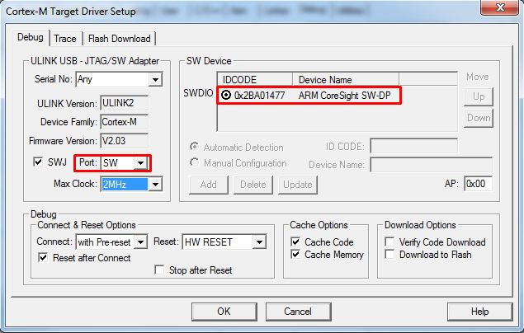Open the Reset HW RESET dropdown
This screenshot has width=524, height=333.
[x=259, y=242]
